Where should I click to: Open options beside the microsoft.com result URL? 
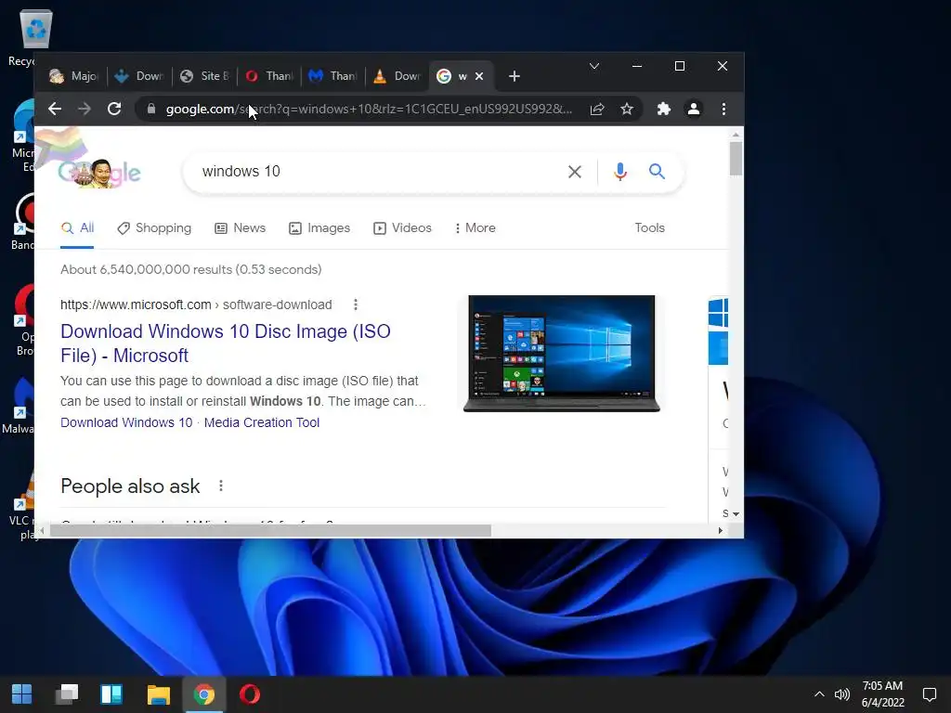(x=356, y=305)
